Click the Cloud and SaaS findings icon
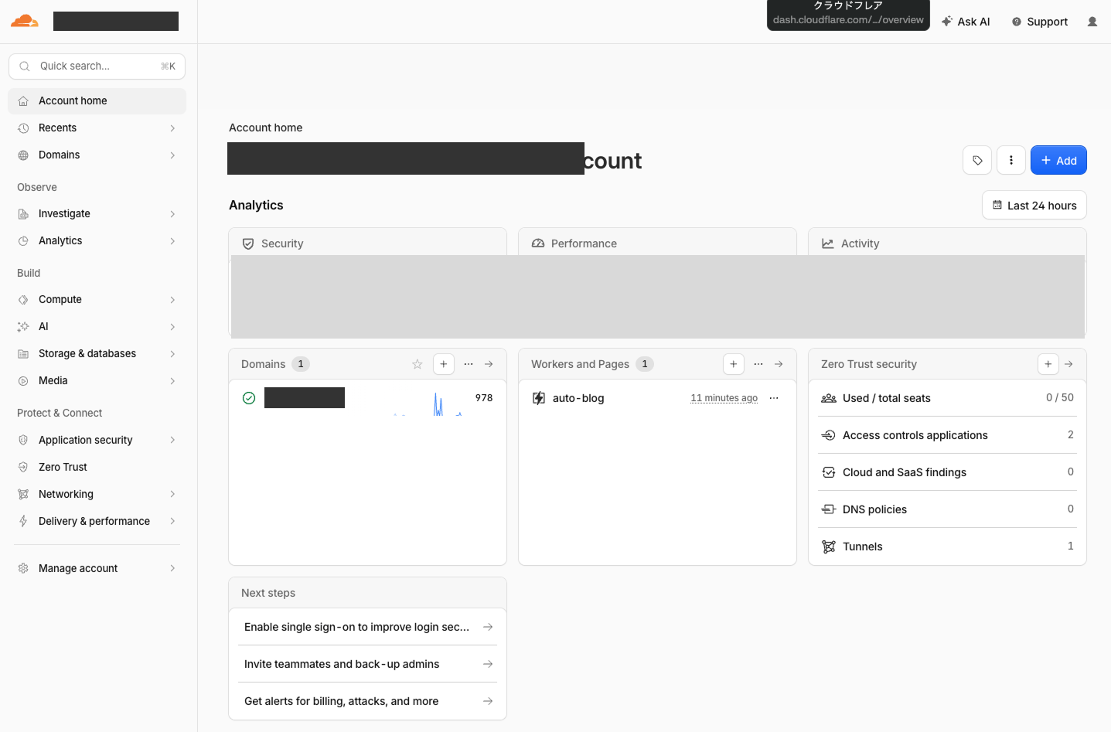The height and width of the screenshot is (732, 1111). [829, 472]
